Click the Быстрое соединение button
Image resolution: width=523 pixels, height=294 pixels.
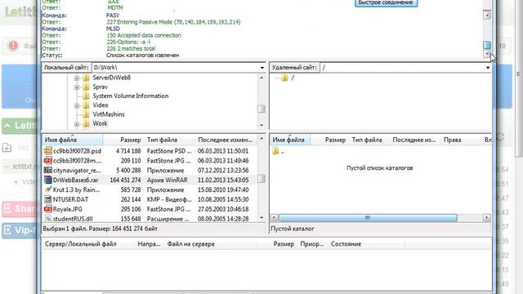click(386, 2)
